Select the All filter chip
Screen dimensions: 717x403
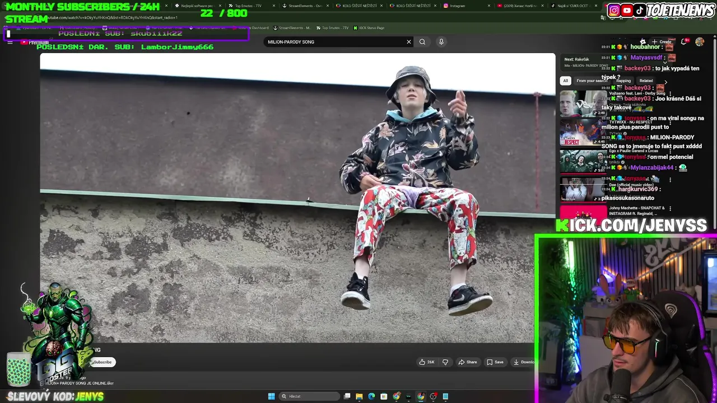pos(566,81)
